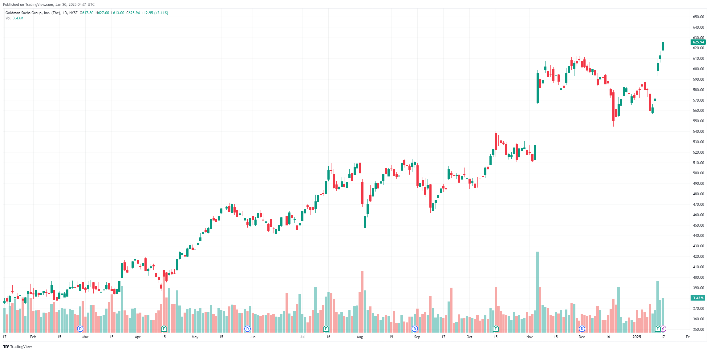This screenshot has width=710, height=352.
Task: Click the 2025 label on time axis
Action: tap(637, 337)
